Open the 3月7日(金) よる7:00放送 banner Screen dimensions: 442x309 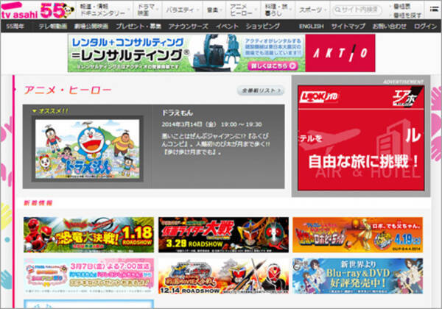(x=89, y=276)
